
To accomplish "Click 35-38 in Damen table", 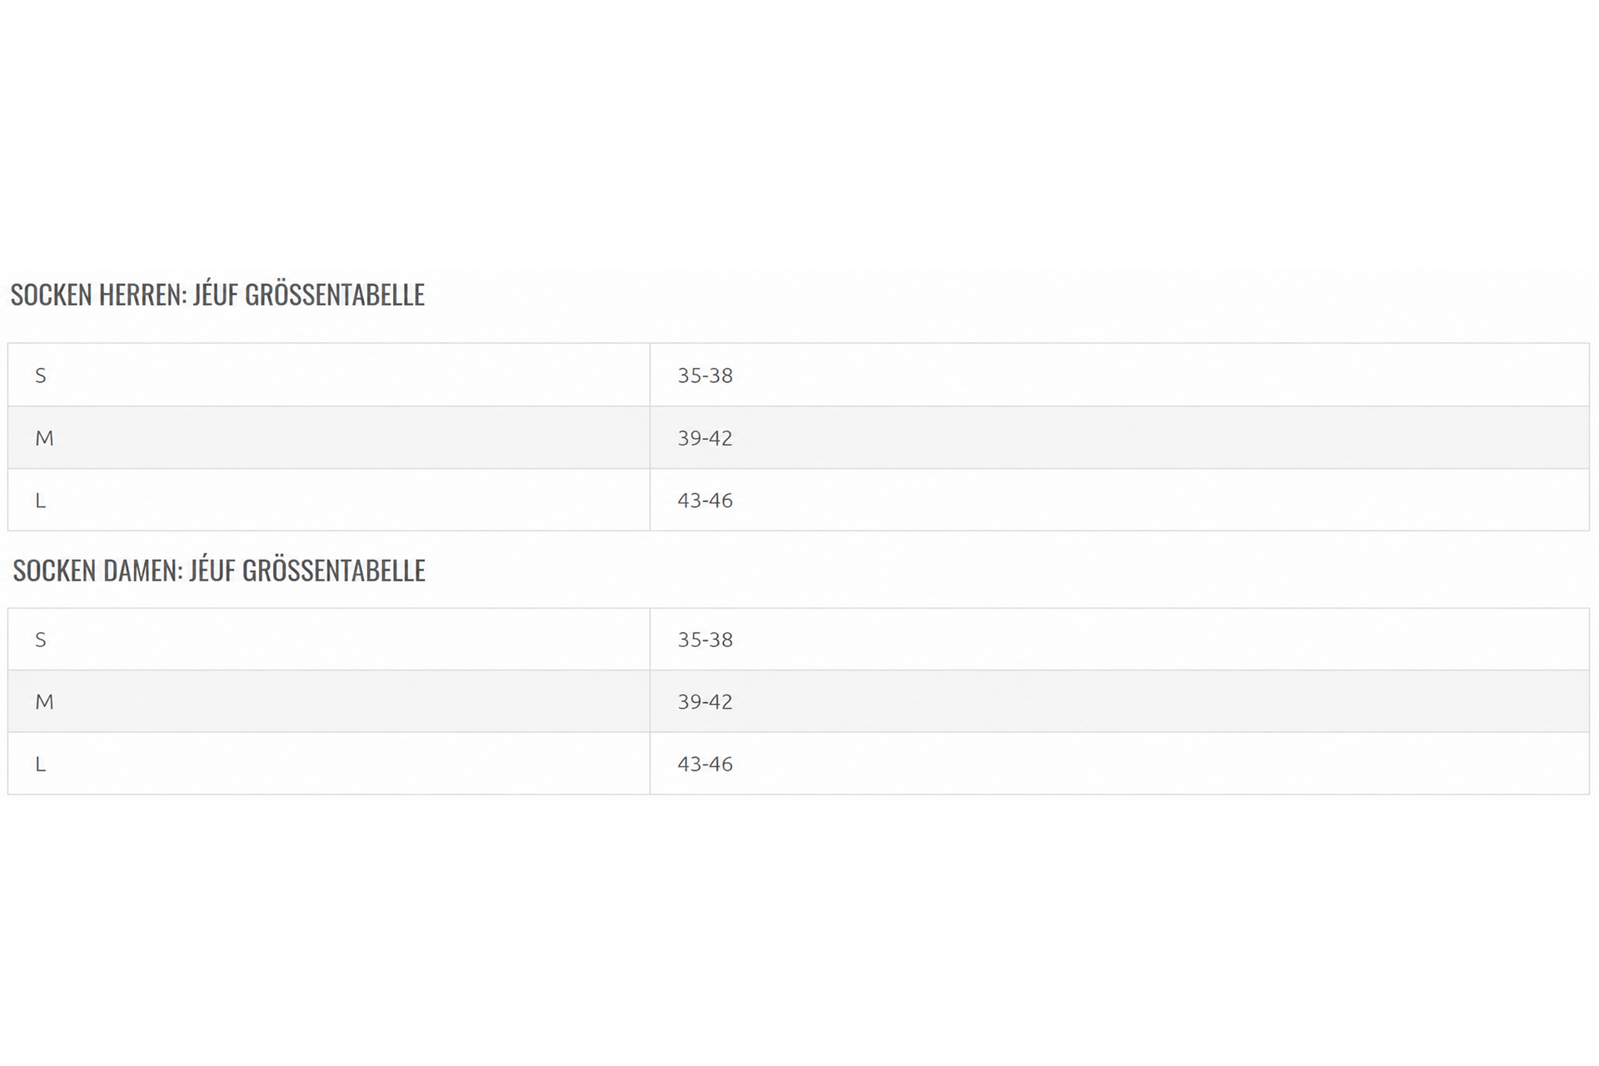I will [705, 640].
